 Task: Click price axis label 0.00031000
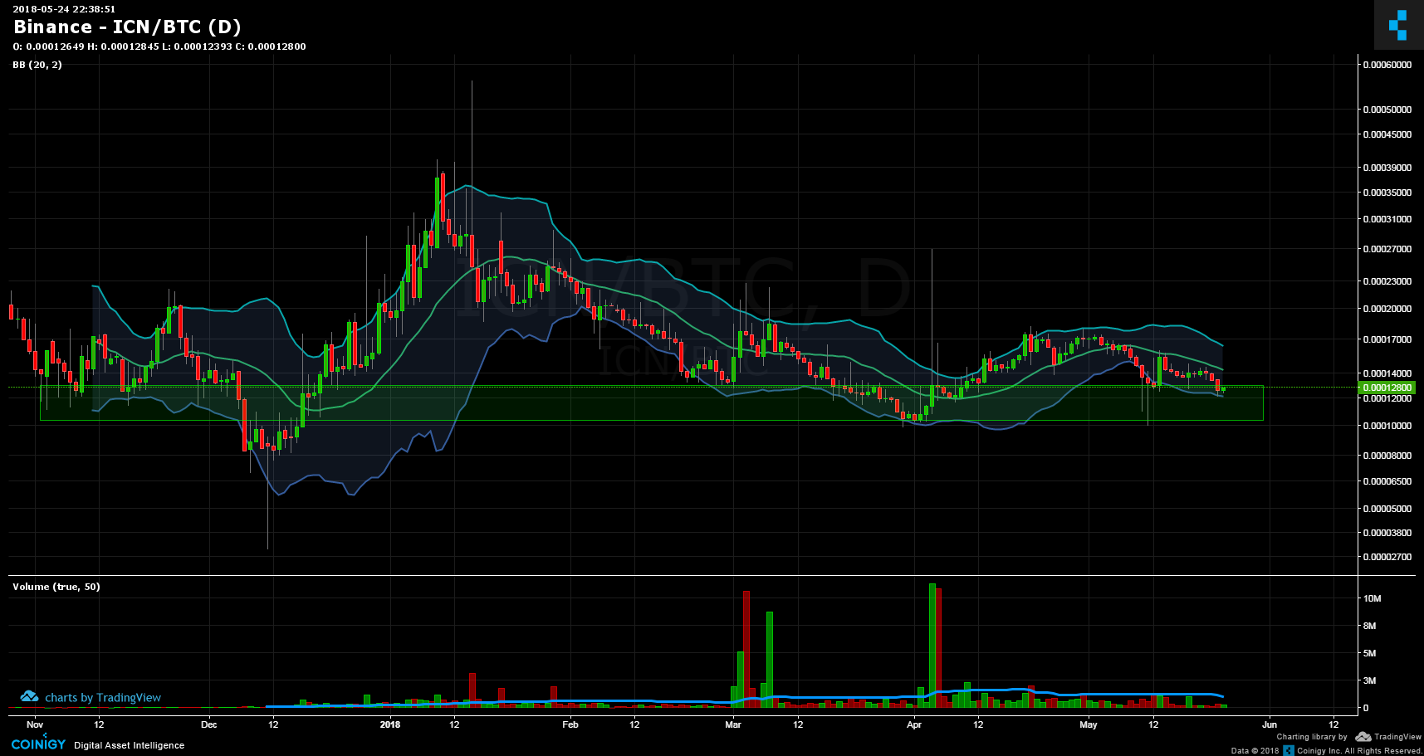pyautogui.click(x=1387, y=219)
